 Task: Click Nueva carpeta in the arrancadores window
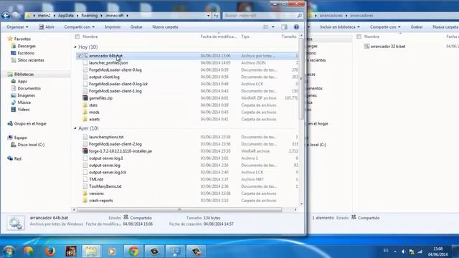click(x=445, y=27)
